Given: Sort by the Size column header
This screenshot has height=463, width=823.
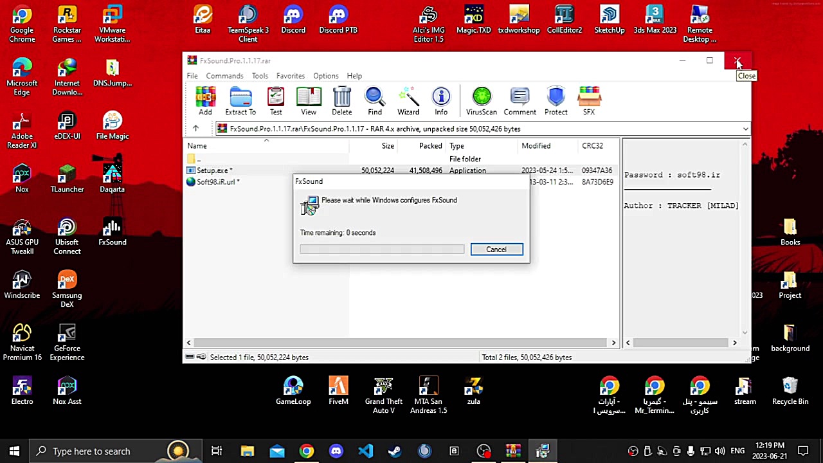Looking at the screenshot, I should coord(373,146).
